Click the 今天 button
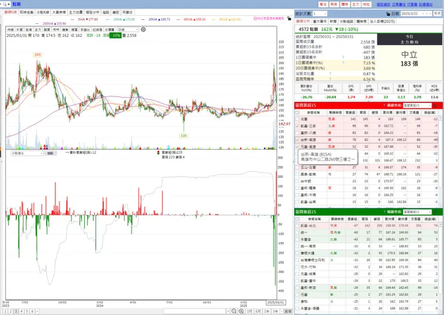 437,14
